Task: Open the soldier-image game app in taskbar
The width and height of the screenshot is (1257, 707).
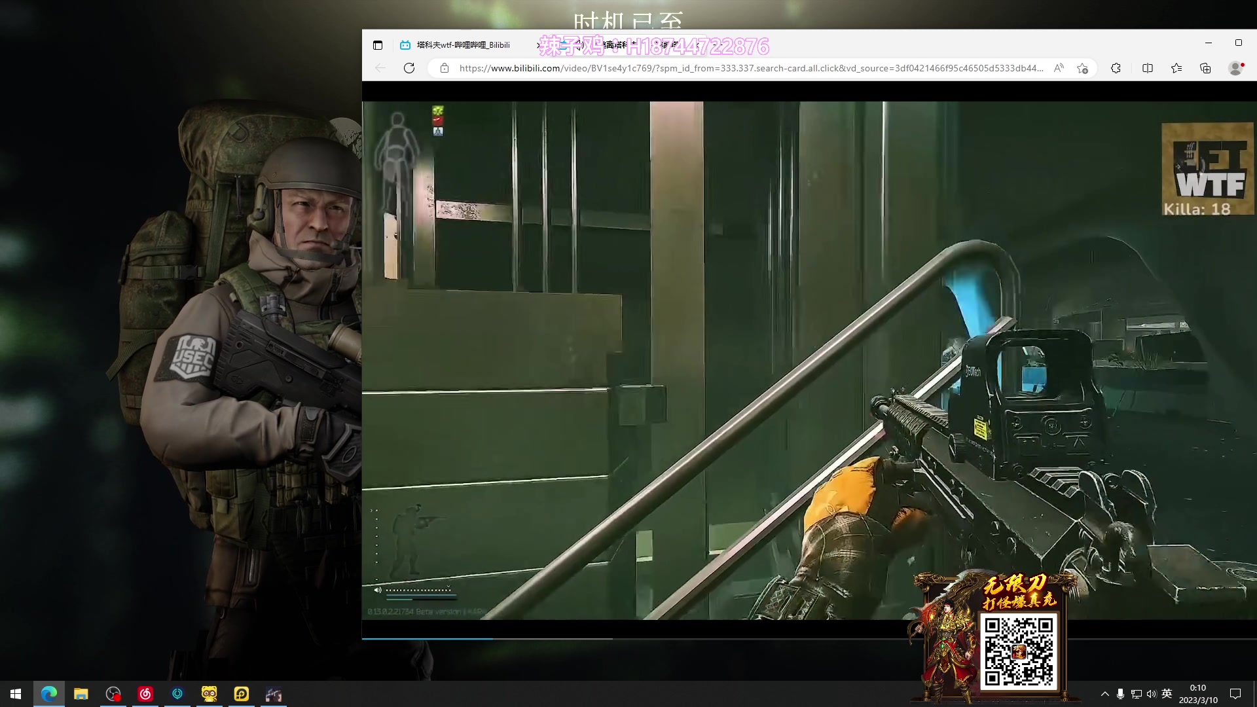Action: click(274, 694)
